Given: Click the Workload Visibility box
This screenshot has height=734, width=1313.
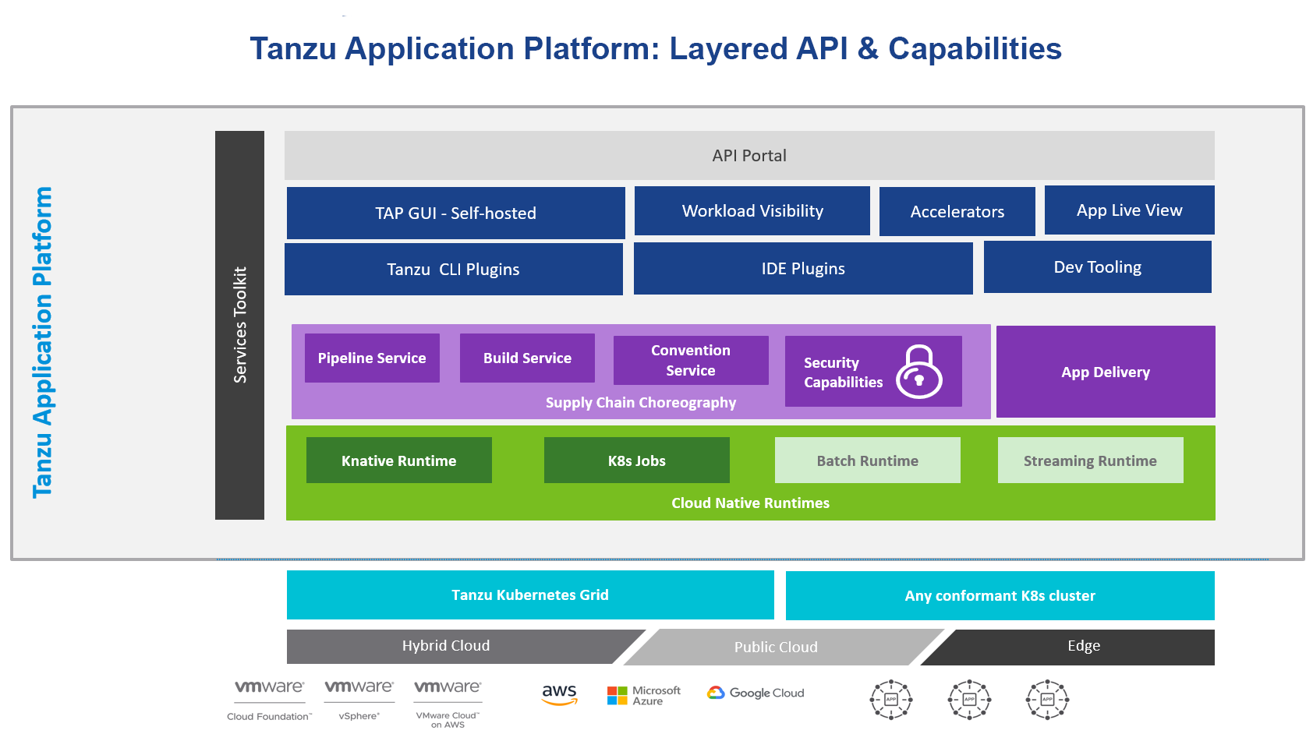Looking at the screenshot, I should (752, 210).
